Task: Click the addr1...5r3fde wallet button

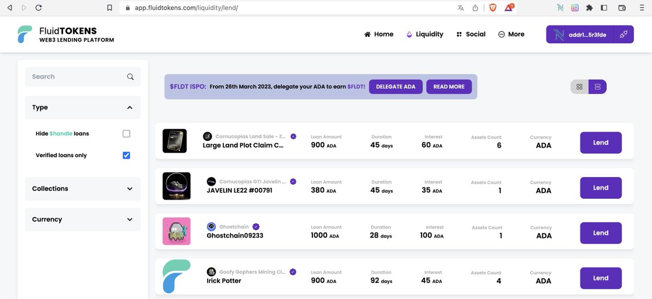Action: tap(580, 34)
